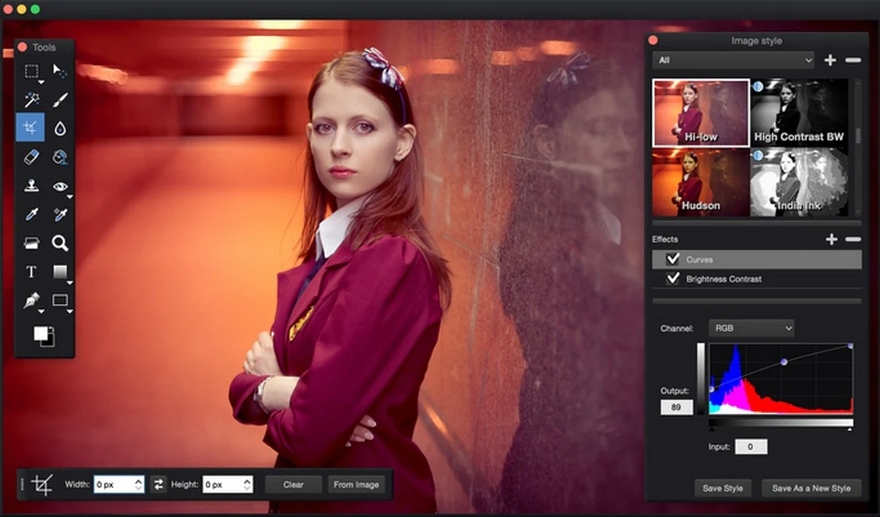Click the Clear button
The image size is (880, 517).
point(293,484)
